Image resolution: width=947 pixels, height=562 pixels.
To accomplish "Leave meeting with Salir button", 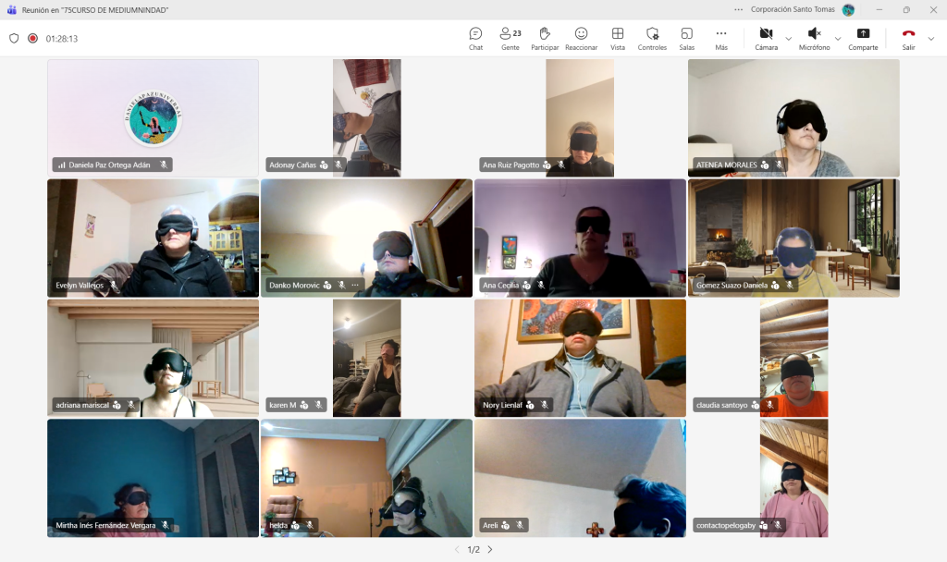I will (908, 39).
